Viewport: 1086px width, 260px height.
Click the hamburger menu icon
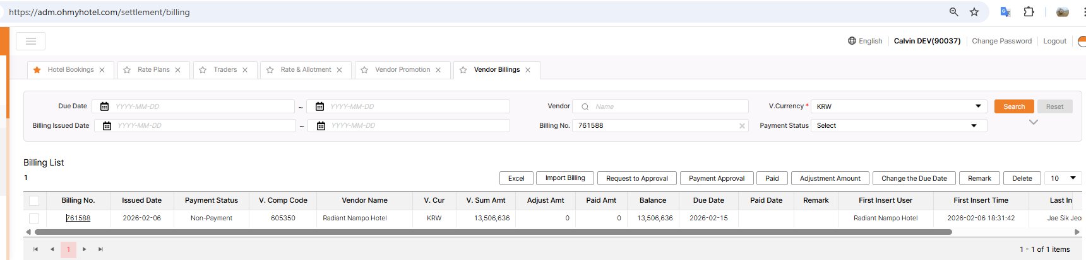pos(30,42)
